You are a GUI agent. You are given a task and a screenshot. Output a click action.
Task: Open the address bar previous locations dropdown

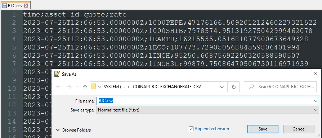tap(222, 87)
